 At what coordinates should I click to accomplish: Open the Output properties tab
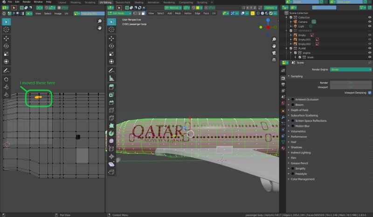tap(283, 85)
